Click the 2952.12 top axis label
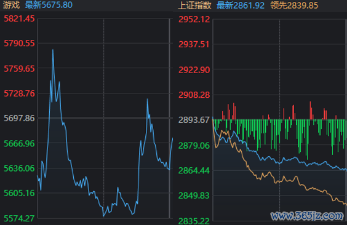Screen dimensions: 347x225 pos(194,20)
